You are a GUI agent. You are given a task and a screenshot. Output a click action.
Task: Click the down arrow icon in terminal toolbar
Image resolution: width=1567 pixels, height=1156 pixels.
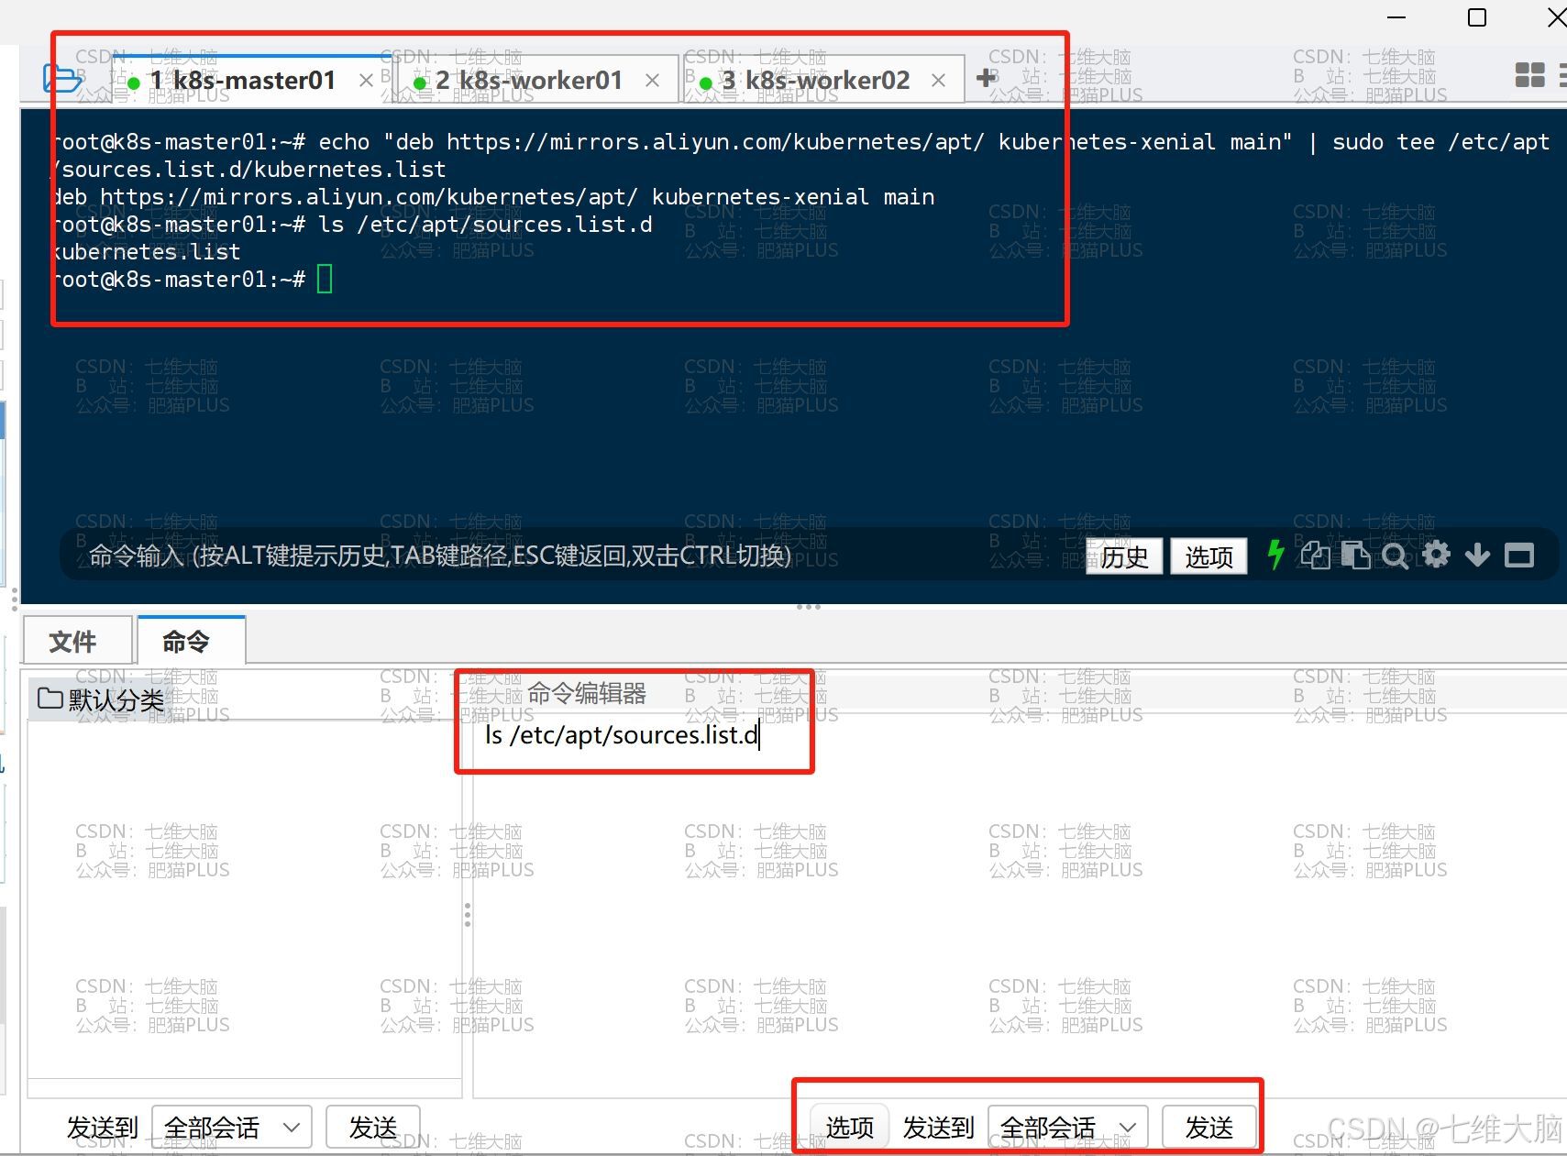pyautogui.click(x=1477, y=555)
